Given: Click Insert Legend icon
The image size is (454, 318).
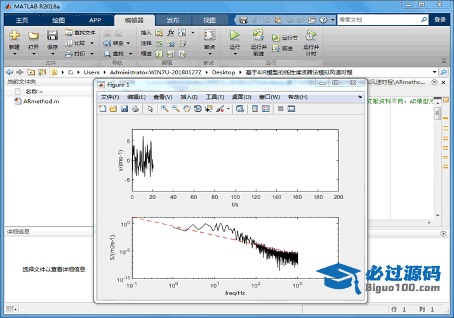Looking at the screenshot, I should (x=265, y=109).
